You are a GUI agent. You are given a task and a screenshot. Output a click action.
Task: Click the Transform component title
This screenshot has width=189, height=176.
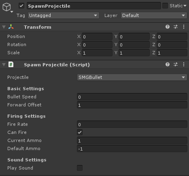point(38,27)
